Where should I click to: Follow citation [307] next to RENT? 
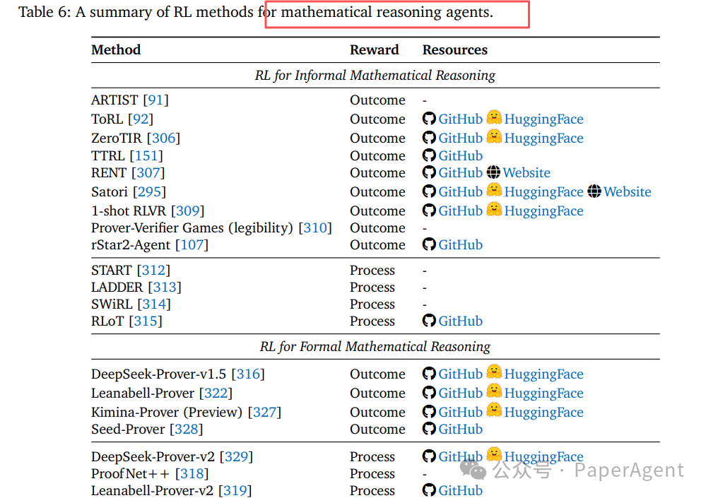(148, 173)
